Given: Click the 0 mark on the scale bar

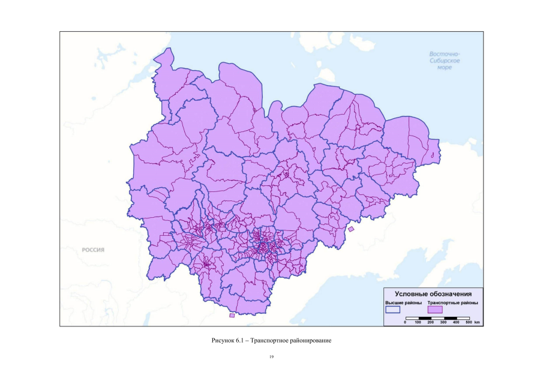Looking at the screenshot, I should click(406, 322).
